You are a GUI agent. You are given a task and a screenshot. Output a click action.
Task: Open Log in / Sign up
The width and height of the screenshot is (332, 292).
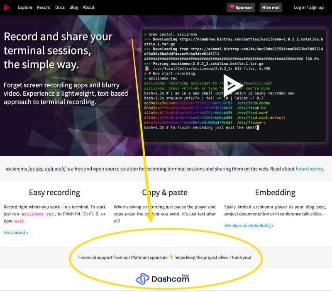point(309,7)
